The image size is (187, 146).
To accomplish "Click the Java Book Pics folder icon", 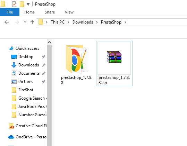I will 14,107.
